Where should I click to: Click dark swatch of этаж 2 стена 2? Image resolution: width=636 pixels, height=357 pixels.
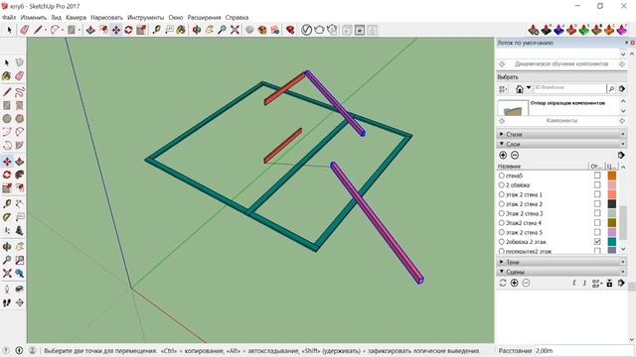pos(612,203)
